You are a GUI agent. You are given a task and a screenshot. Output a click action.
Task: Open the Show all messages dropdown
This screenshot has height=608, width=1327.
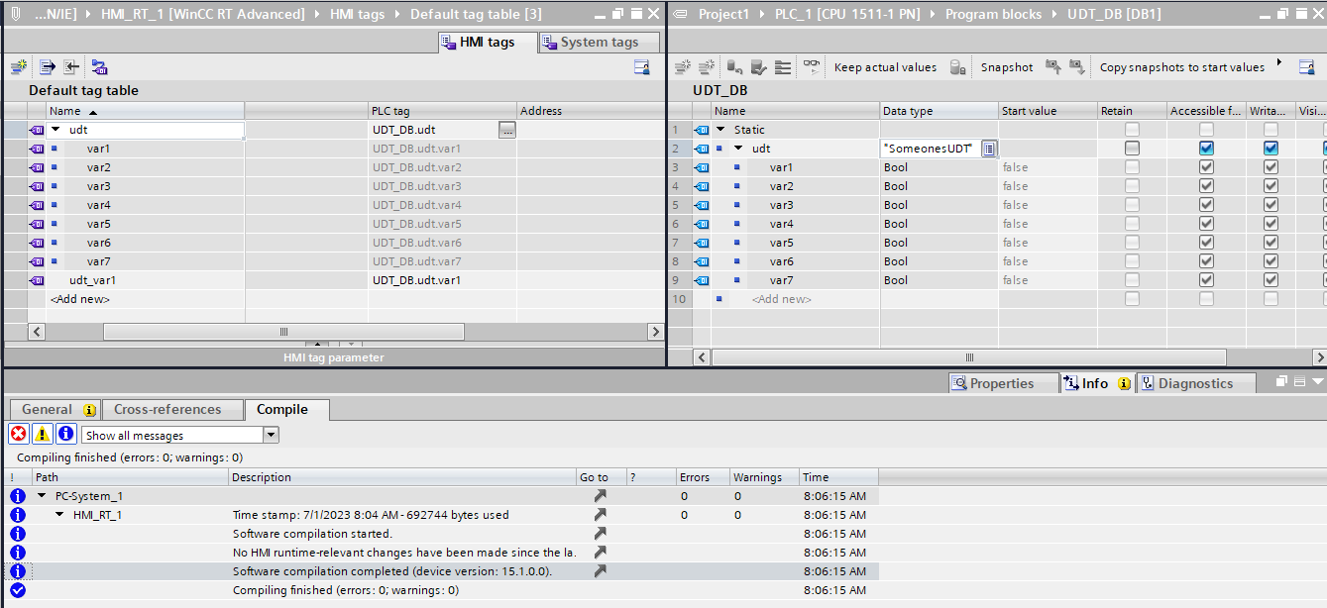pyautogui.click(x=271, y=435)
